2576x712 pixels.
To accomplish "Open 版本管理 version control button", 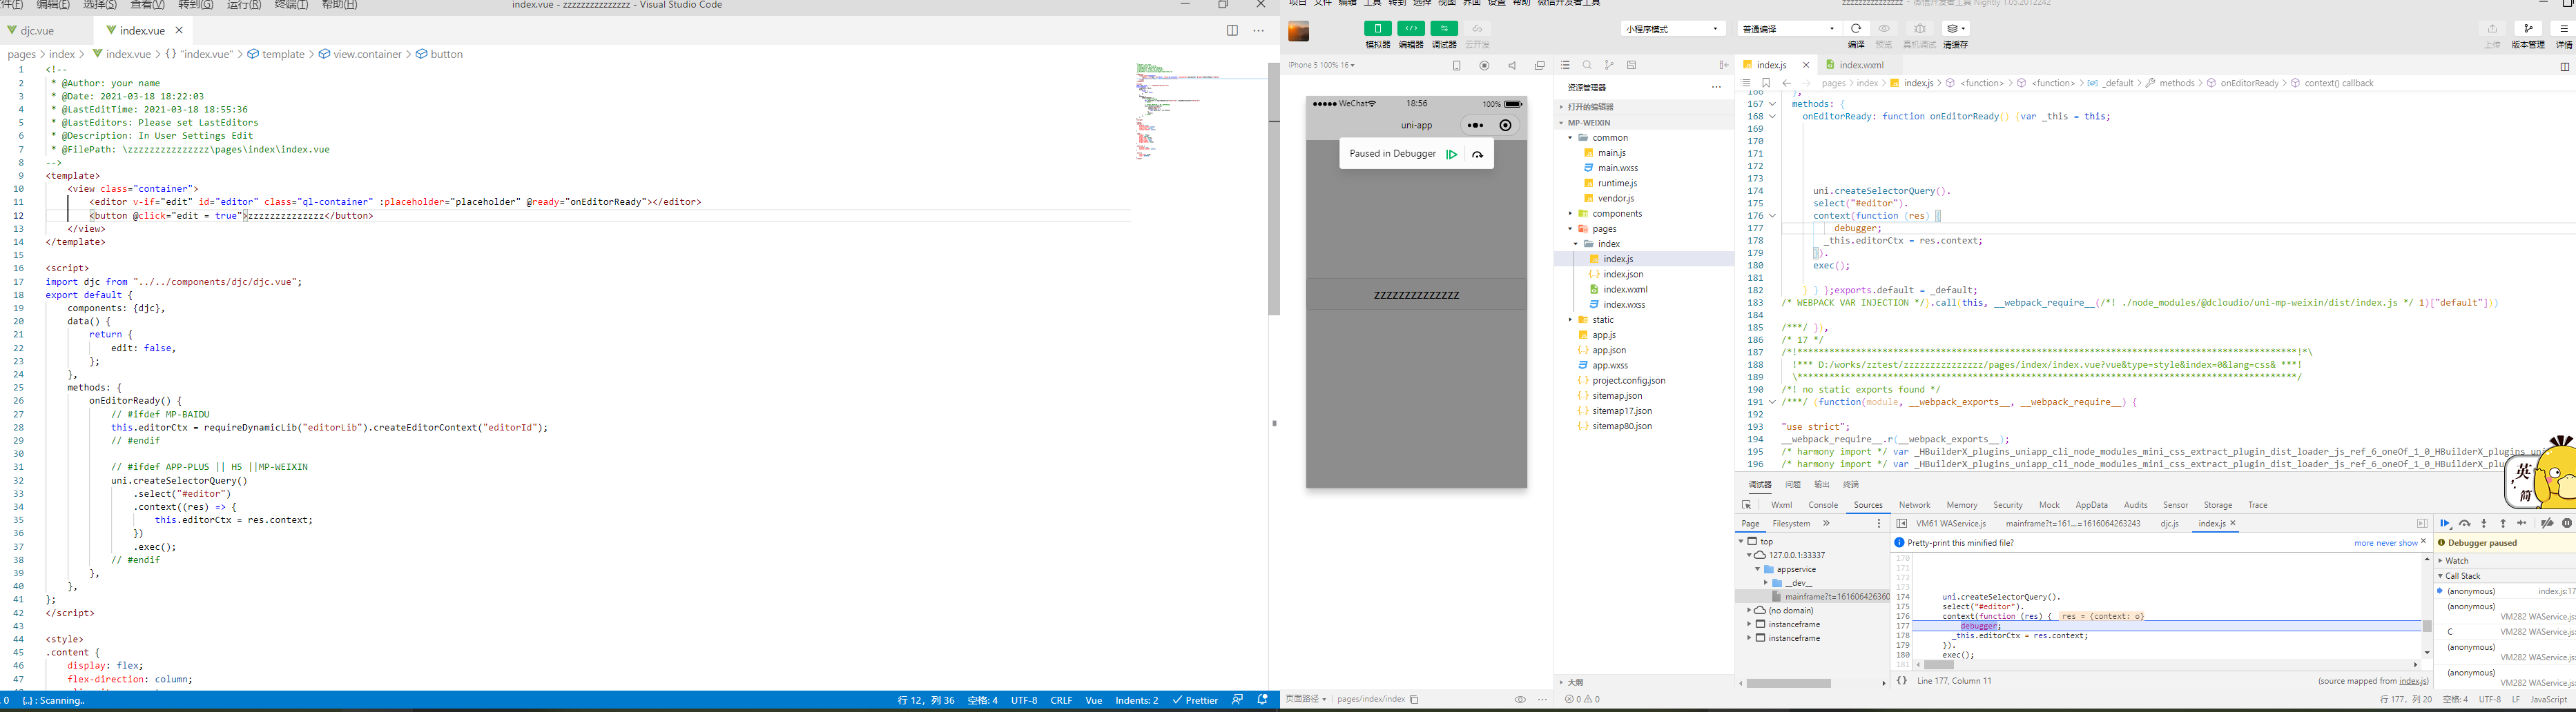I will tap(2528, 29).
